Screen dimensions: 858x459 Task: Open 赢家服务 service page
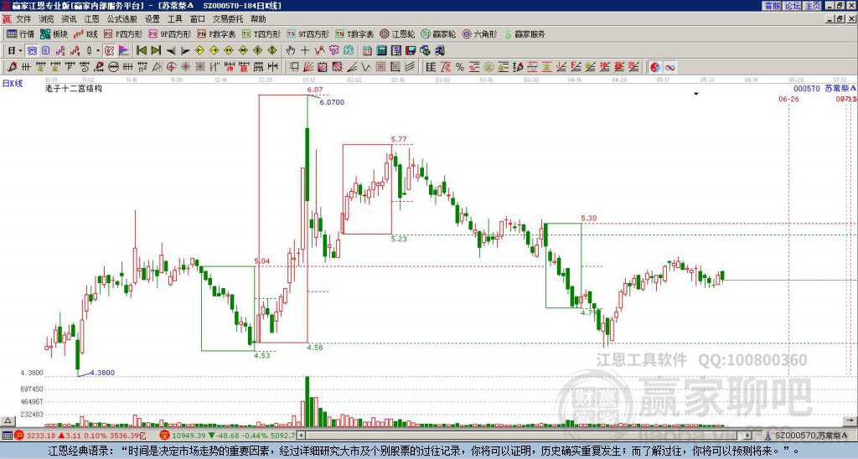pos(525,34)
